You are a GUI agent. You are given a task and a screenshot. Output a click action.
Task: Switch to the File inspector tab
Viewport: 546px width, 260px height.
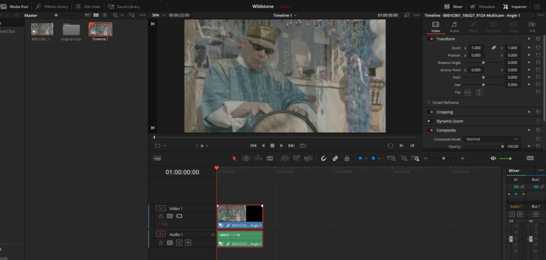point(532,27)
